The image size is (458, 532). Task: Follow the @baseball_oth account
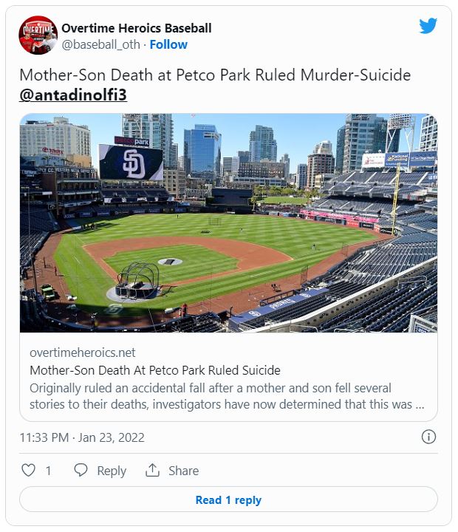click(x=168, y=44)
